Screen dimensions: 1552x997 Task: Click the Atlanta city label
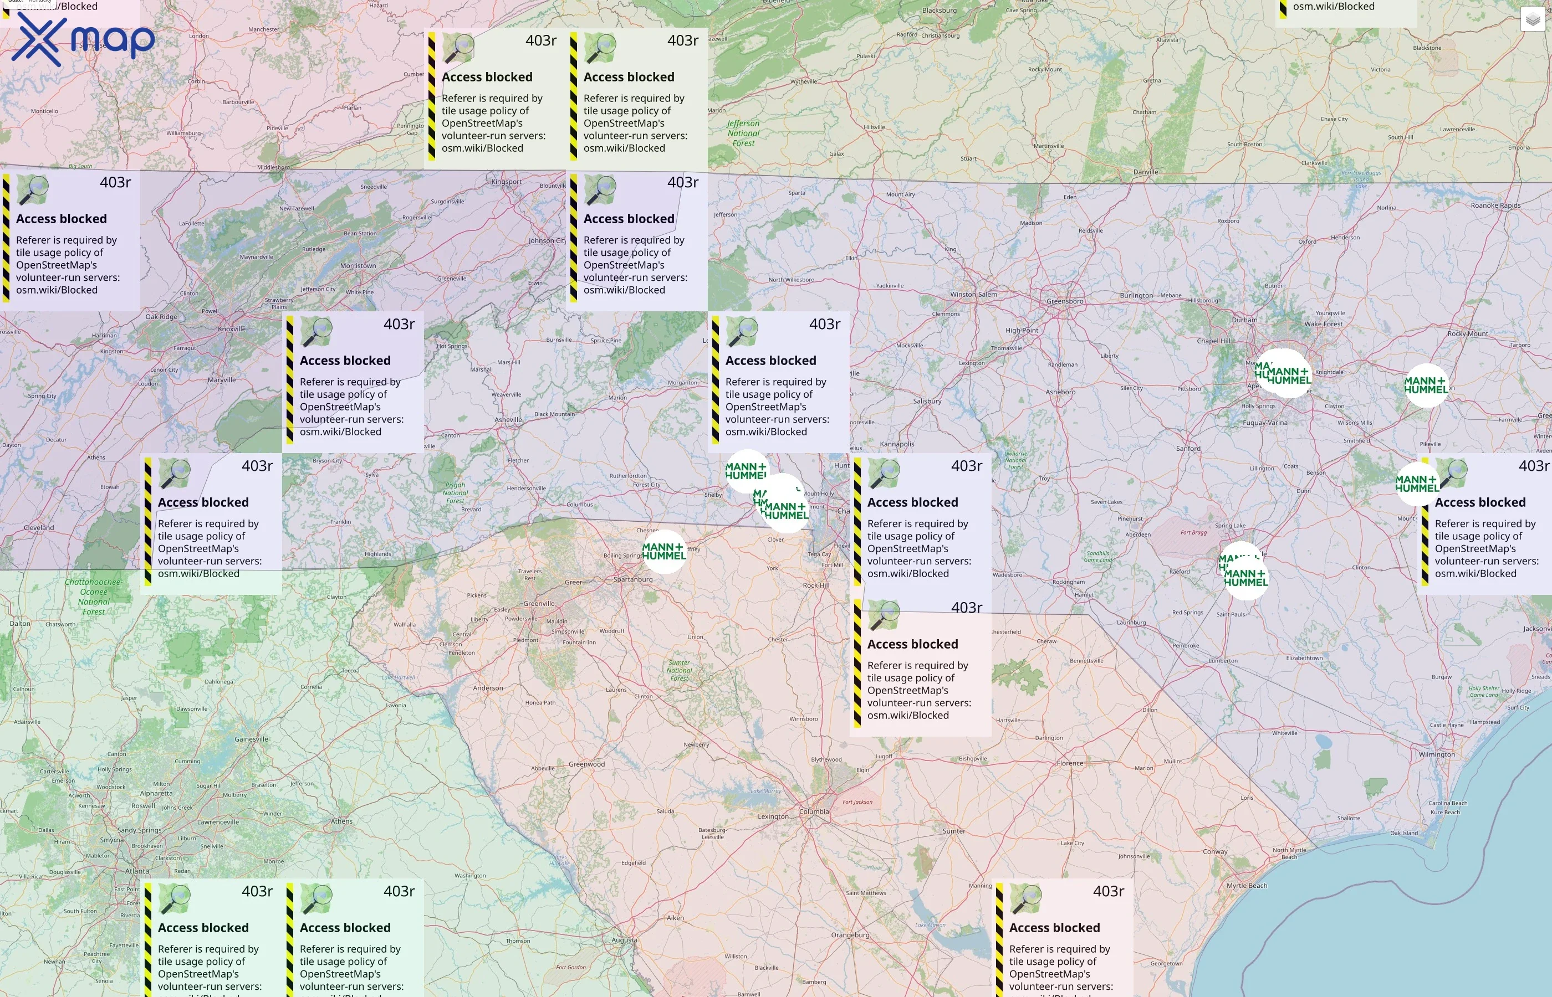click(137, 871)
